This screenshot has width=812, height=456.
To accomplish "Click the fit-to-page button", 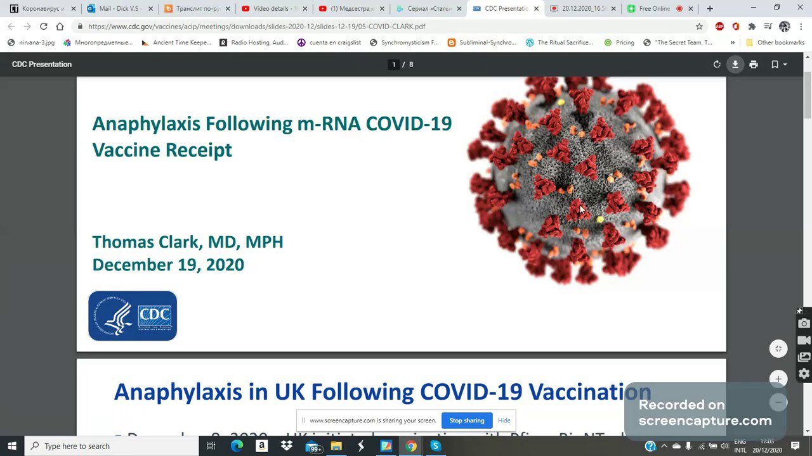I will pyautogui.click(x=778, y=348).
